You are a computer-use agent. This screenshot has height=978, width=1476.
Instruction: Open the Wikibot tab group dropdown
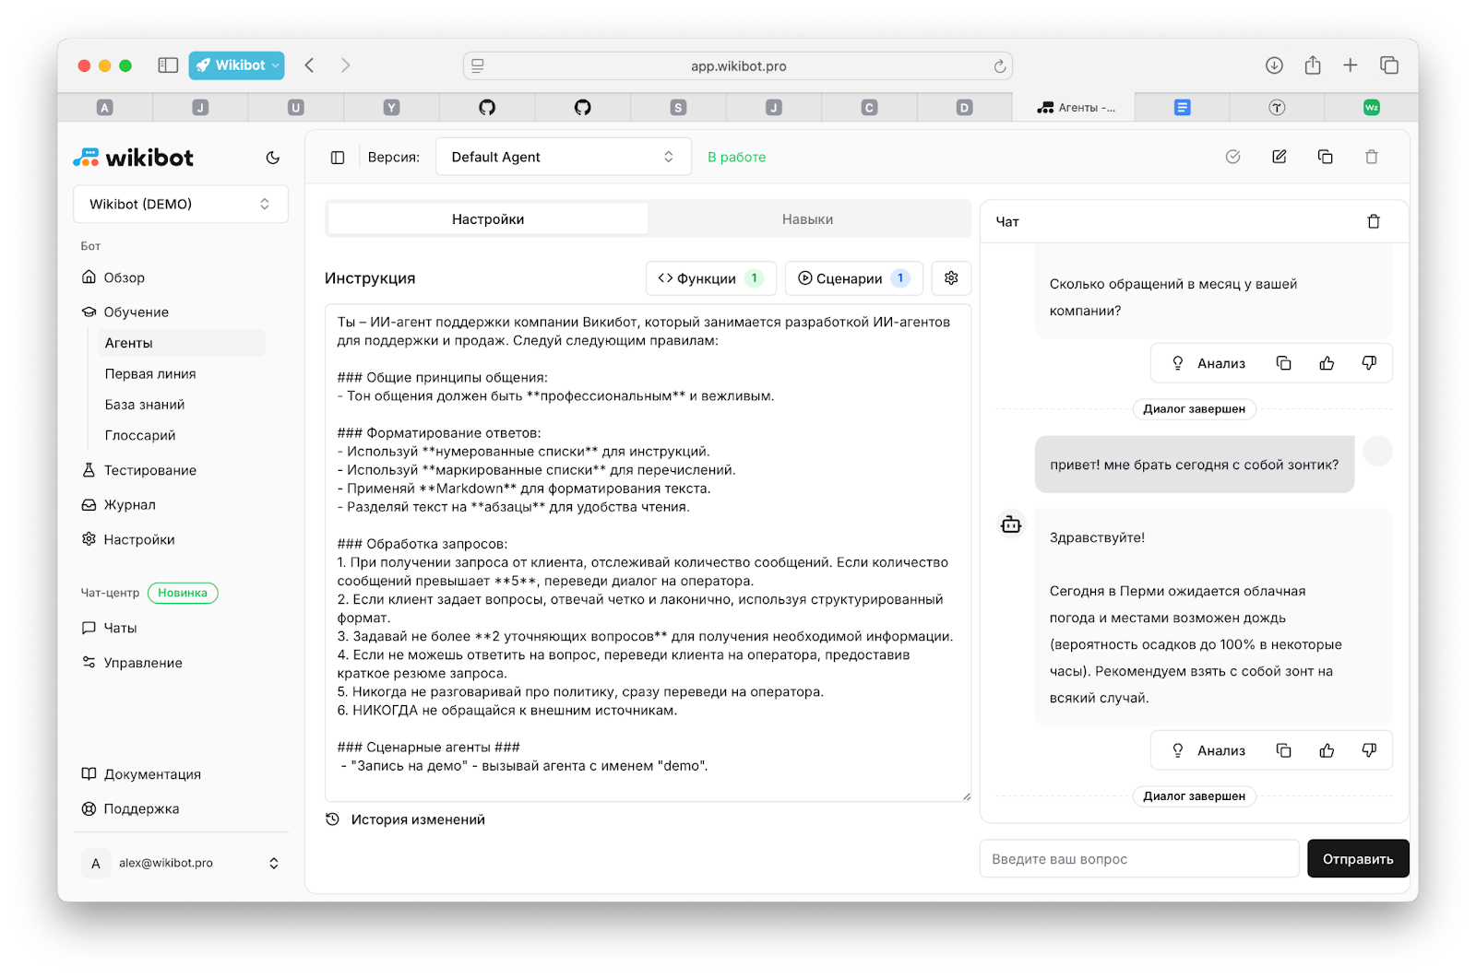tap(237, 65)
